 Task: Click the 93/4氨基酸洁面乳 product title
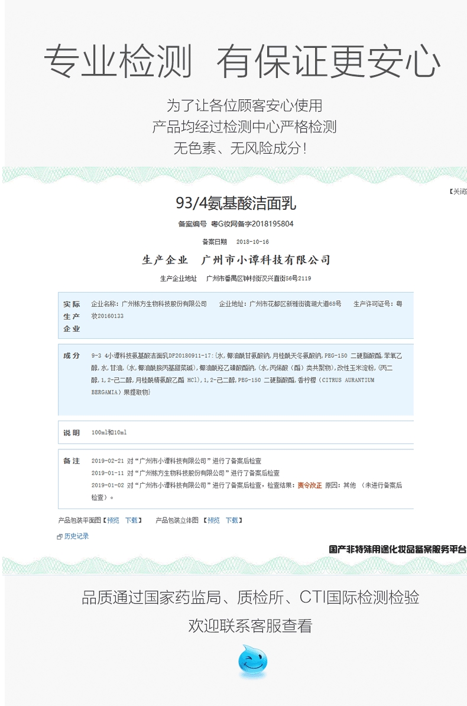(x=236, y=204)
